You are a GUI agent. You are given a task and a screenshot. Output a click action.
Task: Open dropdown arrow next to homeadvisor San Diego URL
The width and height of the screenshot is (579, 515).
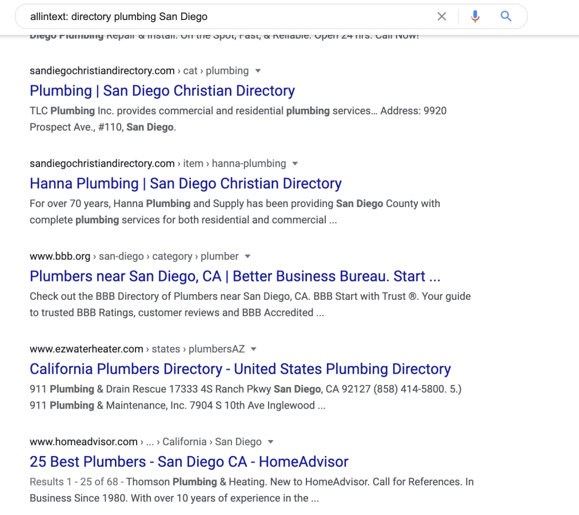coord(271,442)
